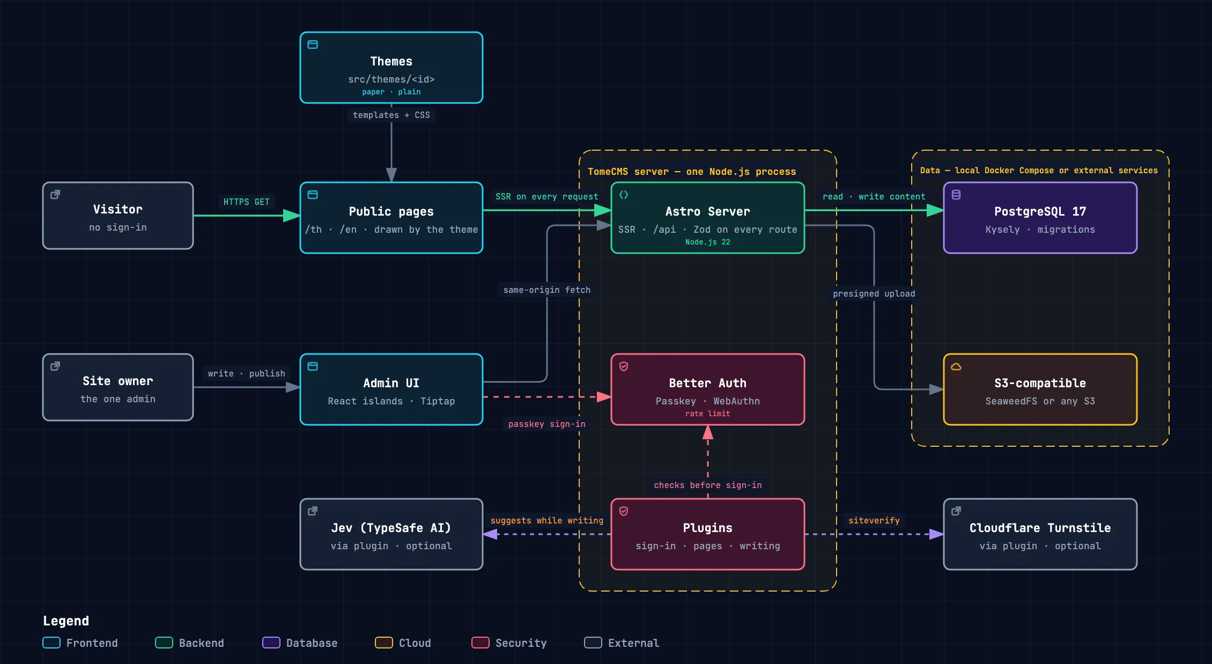Click the 'SSR on every request' edge label
This screenshot has width=1212, height=664.
tap(547, 196)
